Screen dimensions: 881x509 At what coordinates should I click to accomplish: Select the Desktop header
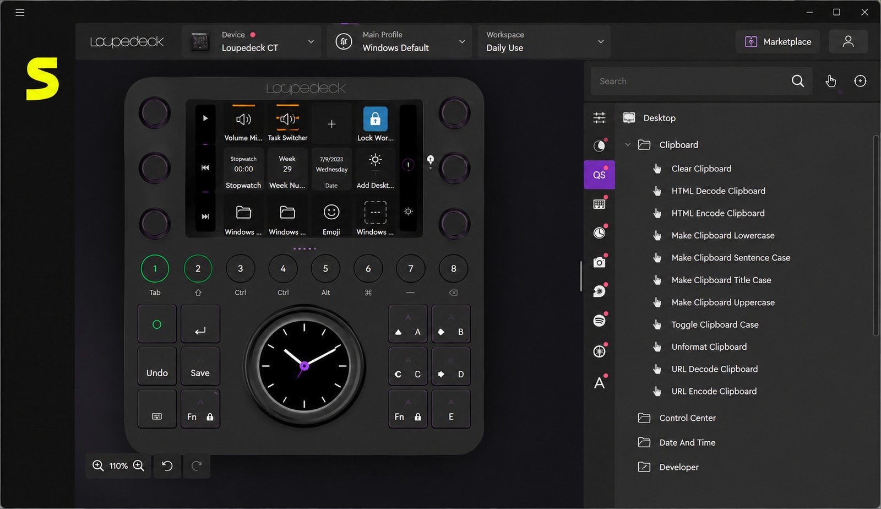pos(660,118)
